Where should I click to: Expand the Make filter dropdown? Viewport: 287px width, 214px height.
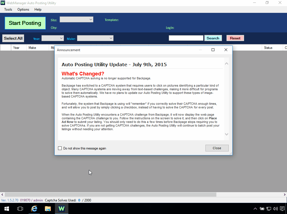95,38
